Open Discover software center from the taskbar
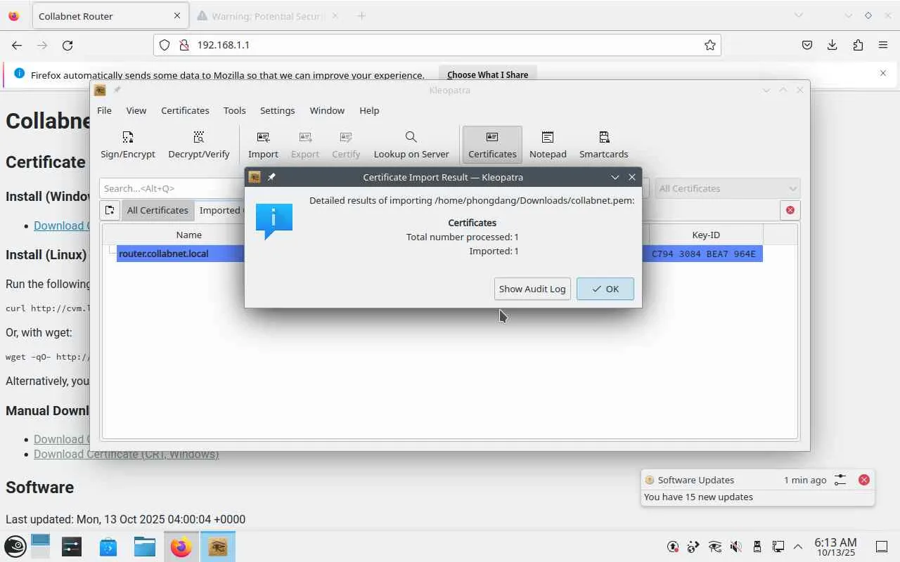 pos(108,547)
